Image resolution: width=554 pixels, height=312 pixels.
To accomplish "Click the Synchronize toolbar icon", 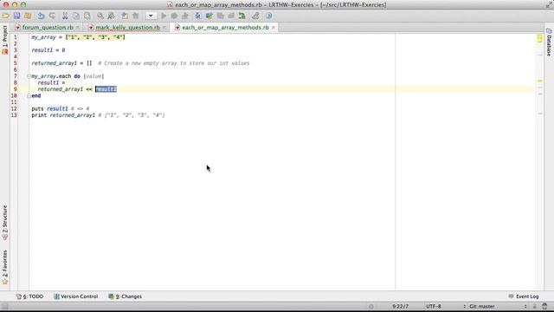I will pos(28,16).
